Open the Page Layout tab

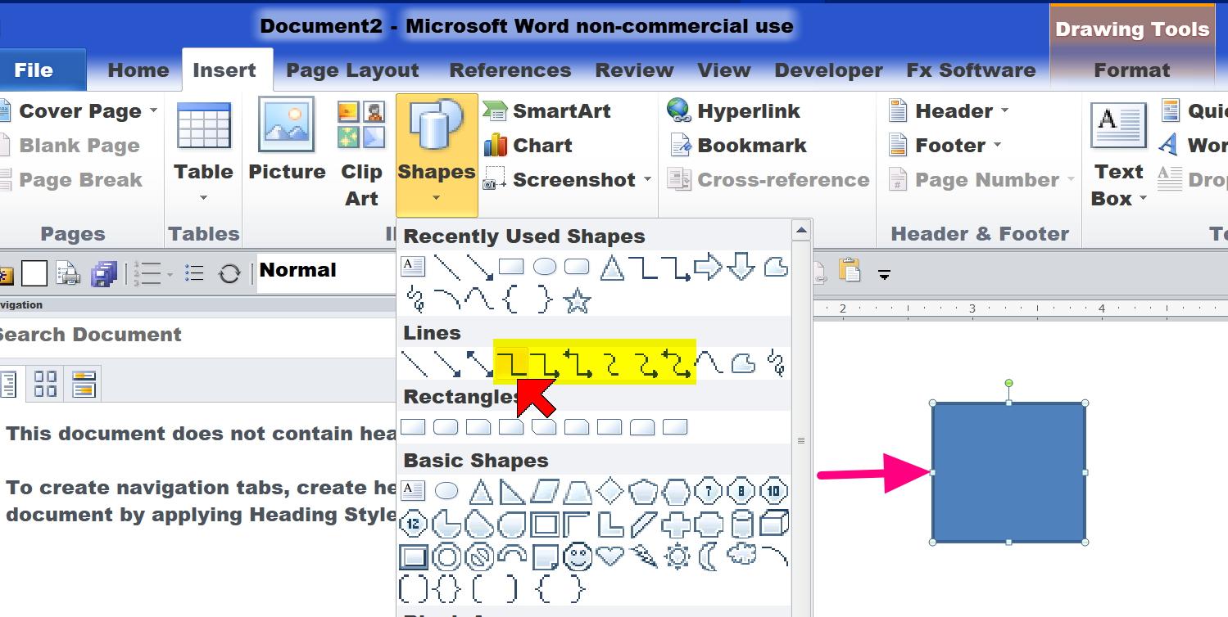coord(352,70)
